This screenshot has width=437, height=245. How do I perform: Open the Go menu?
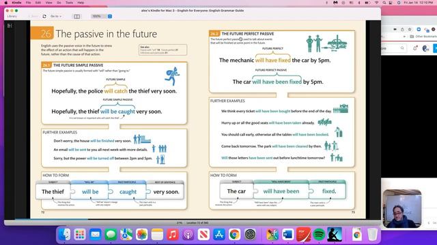click(59, 3)
